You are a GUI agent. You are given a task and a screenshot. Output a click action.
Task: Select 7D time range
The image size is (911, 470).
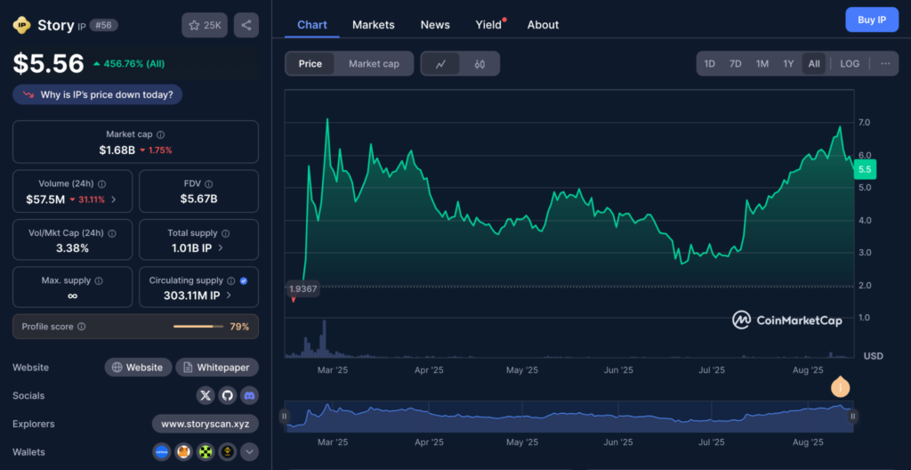pos(736,64)
